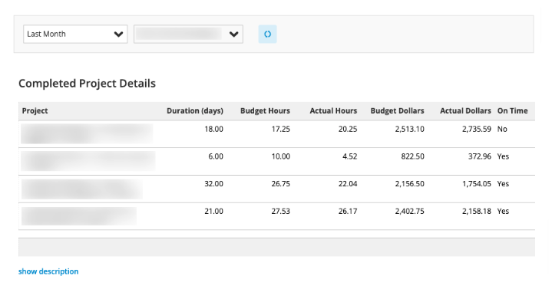Click the chevron arrow on the second dropdown
Image resolution: width=552 pixels, height=286 pixels.
tap(233, 35)
